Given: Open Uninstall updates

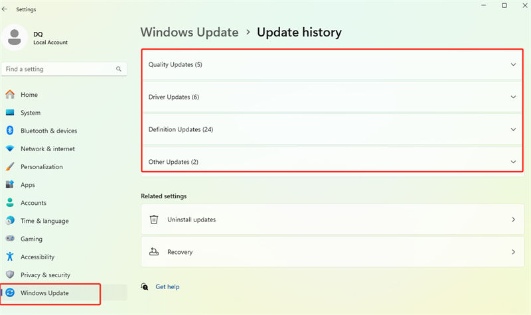Looking at the screenshot, I should pyautogui.click(x=333, y=220).
